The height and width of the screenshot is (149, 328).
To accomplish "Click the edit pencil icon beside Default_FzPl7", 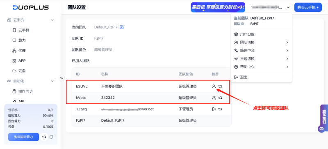I will pos(121,27).
